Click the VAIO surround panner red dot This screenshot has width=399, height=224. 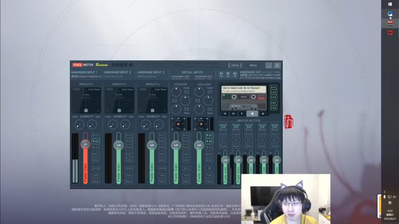(178, 124)
